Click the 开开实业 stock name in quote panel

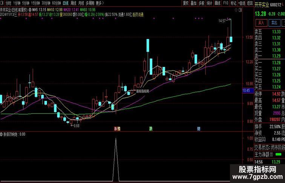pos(262,5)
